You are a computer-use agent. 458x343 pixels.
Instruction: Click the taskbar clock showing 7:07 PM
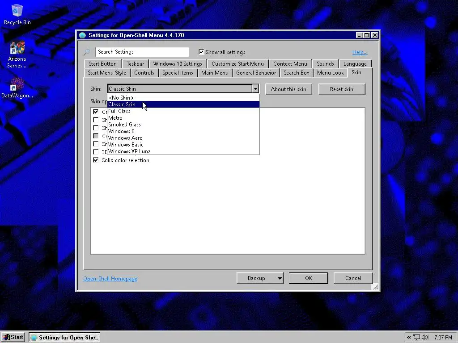443,338
